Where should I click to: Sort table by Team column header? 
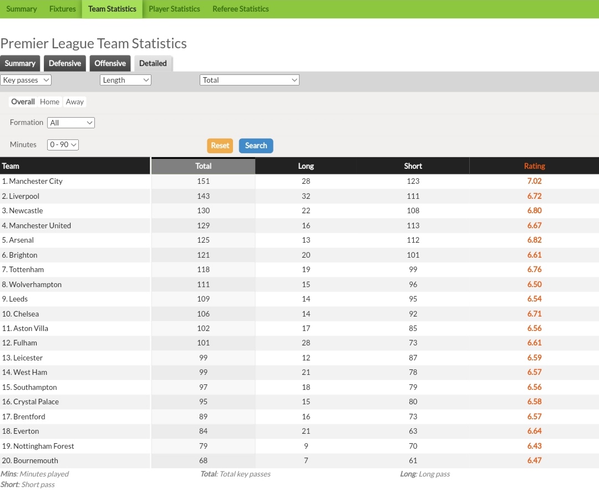pos(75,166)
